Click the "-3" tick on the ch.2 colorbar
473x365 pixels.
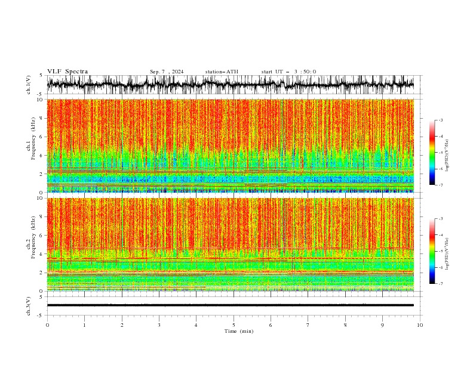click(x=441, y=219)
